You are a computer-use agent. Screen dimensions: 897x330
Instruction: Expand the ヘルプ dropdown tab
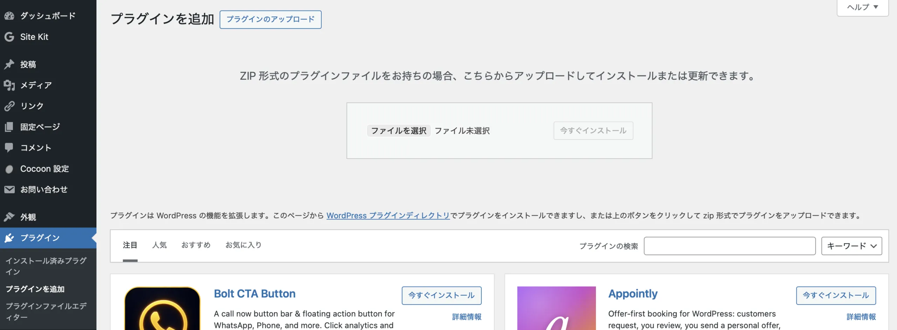tap(863, 7)
